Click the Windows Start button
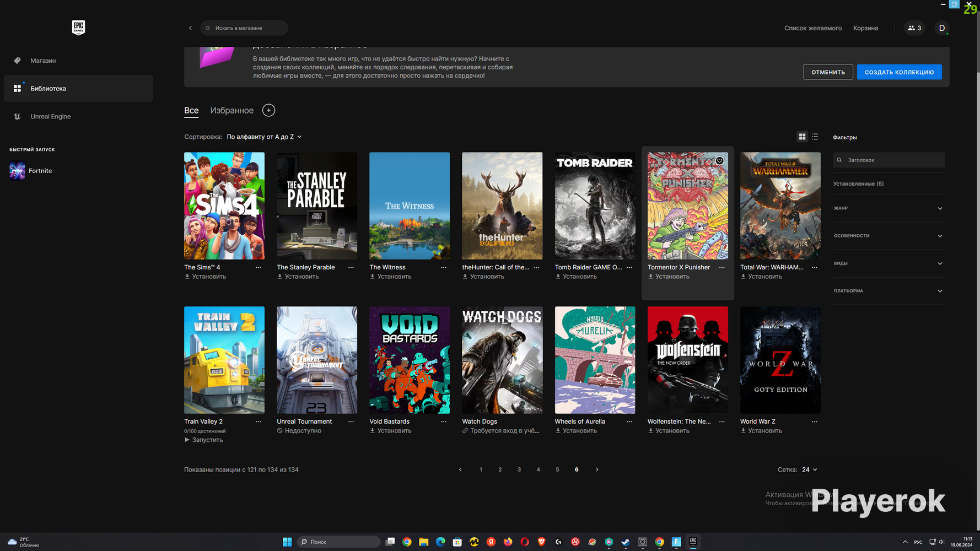The width and height of the screenshot is (980, 551). click(x=287, y=542)
